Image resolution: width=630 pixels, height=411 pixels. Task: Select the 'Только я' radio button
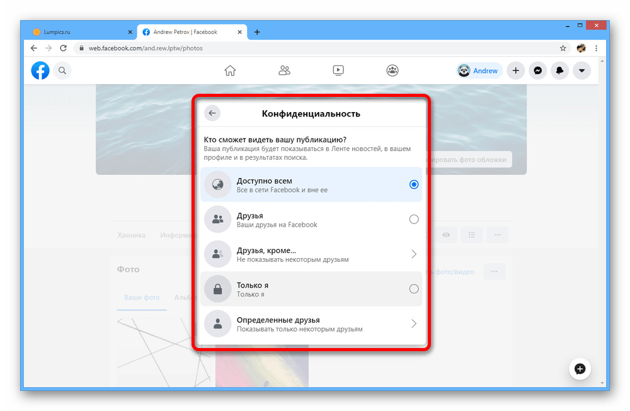coord(413,289)
